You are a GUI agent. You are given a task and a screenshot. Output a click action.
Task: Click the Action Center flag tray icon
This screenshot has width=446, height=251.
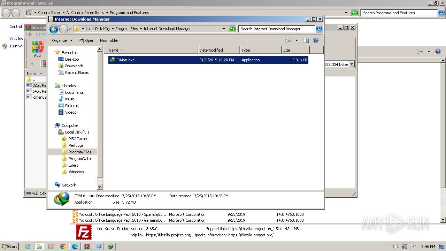pyautogui.click(x=413, y=246)
